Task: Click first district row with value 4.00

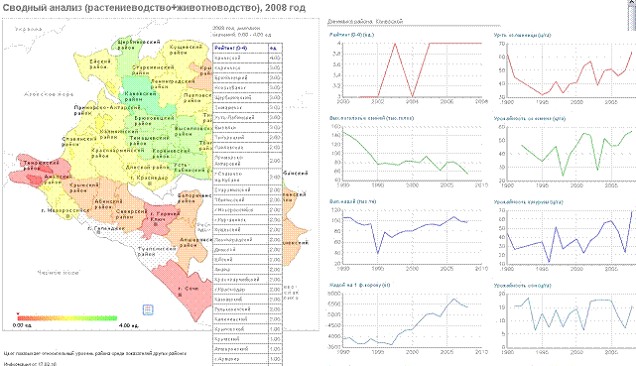Action: pos(247,58)
